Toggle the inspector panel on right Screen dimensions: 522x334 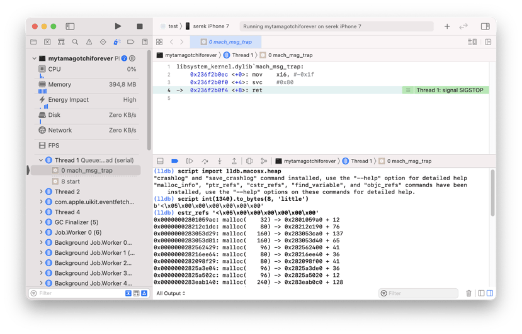coord(485,26)
